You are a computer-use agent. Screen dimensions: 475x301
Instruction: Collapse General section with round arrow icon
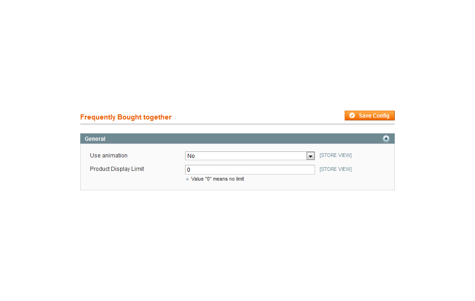(x=385, y=138)
